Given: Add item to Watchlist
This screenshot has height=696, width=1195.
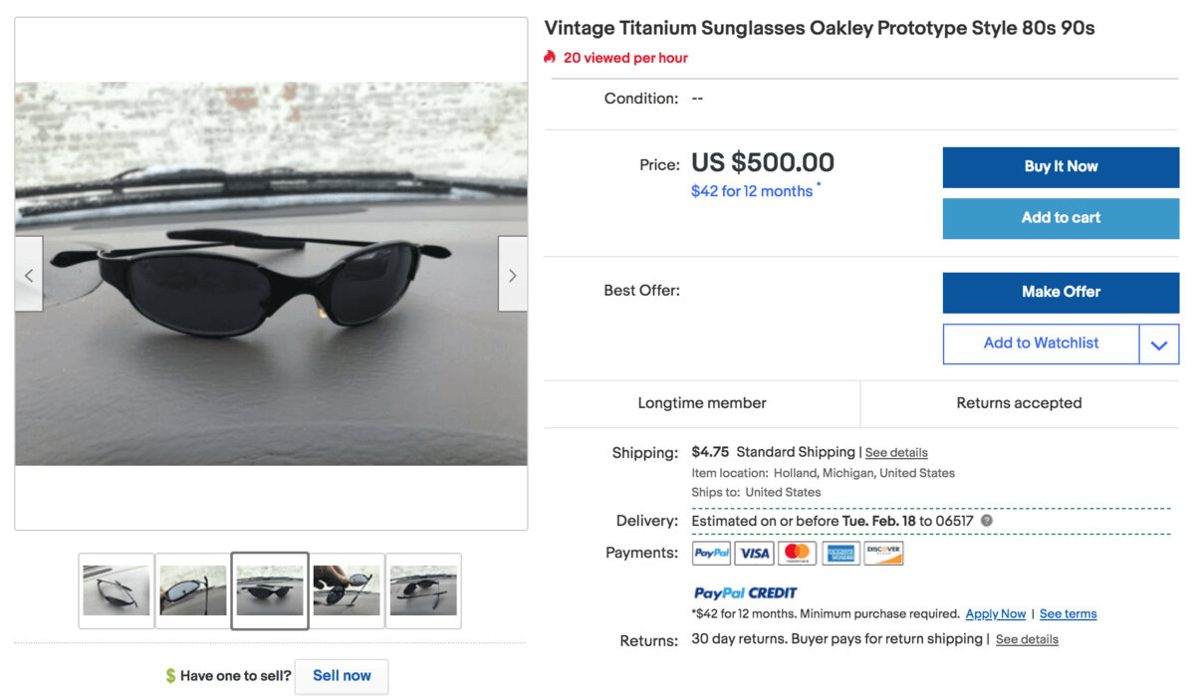Looking at the screenshot, I should [1041, 344].
